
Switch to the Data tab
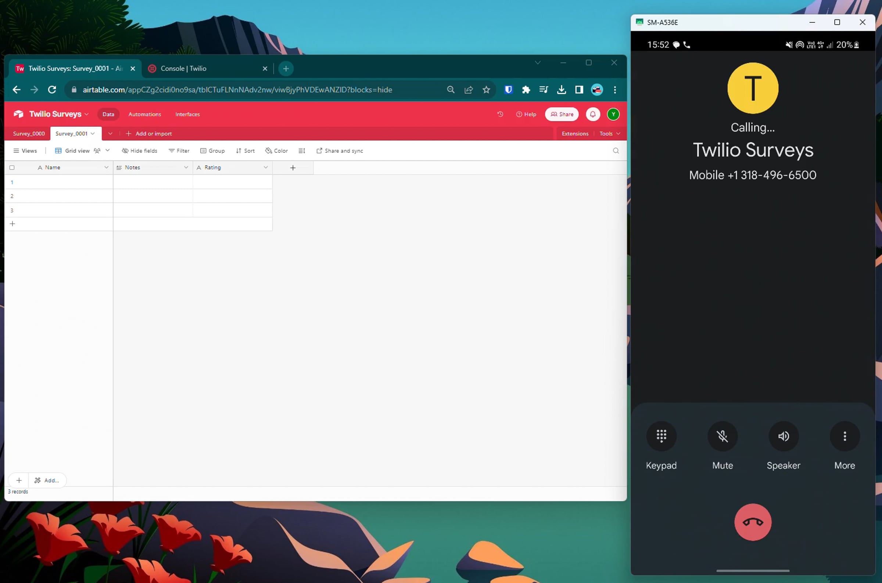coord(108,114)
